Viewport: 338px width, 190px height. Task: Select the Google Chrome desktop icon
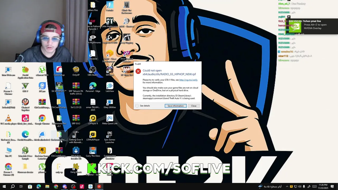click(42, 120)
